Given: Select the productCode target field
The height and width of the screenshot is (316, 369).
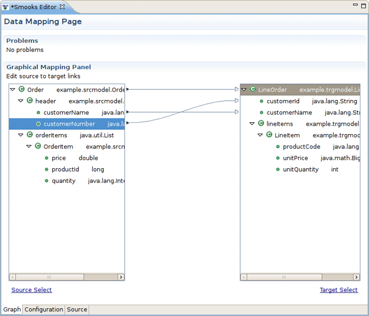Looking at the screenshot, I should point(301,147).
